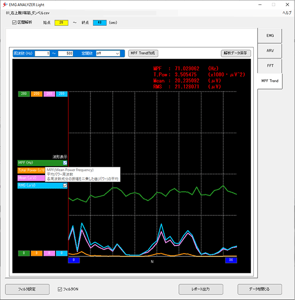Toggle the RMS (μV) waveform checkbox
The height and width of the screenshot is (300, 295).
[65, 185]
